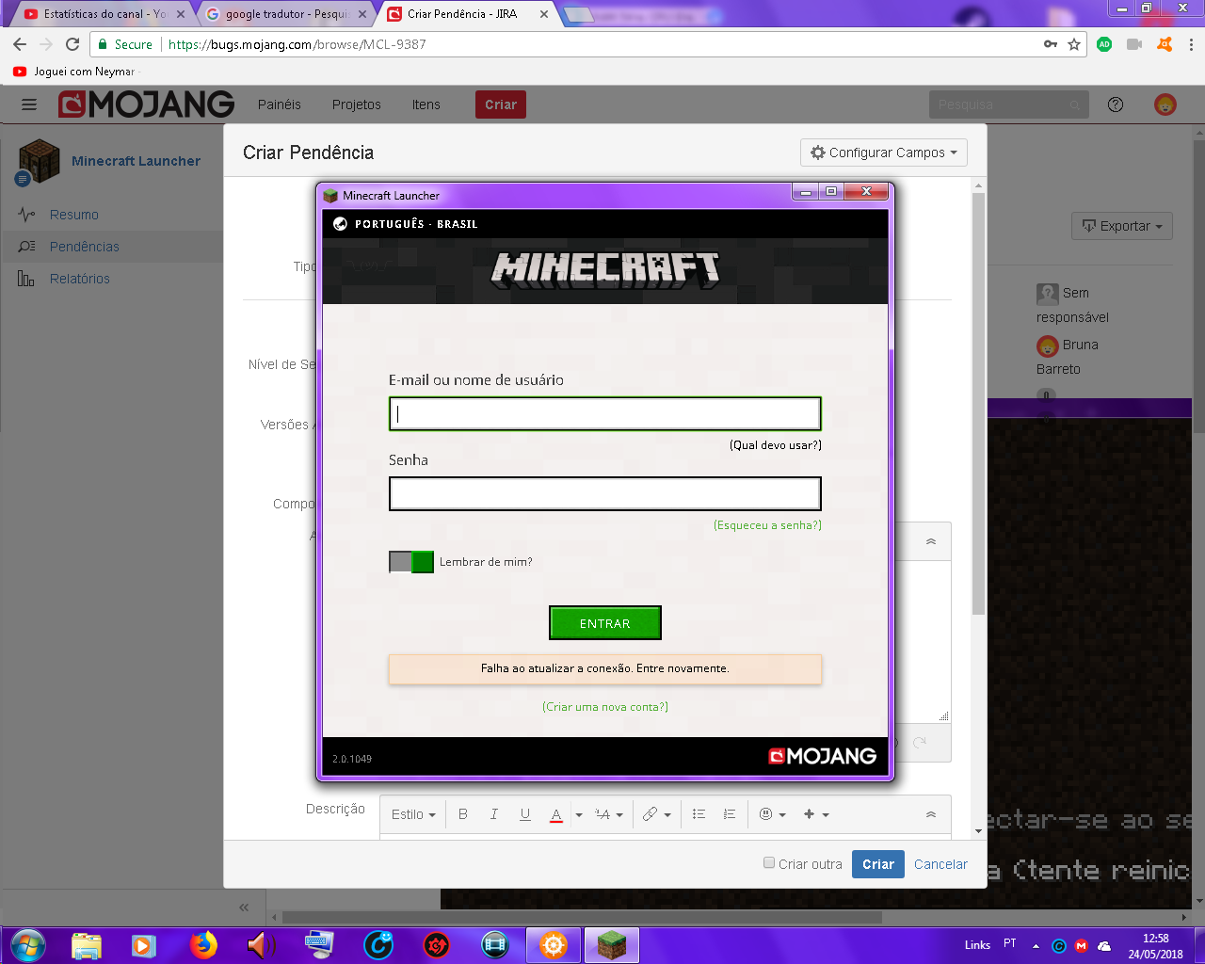Open the 'Itens' menu
Screen dimensions: 1205x964
pos(426,104)
